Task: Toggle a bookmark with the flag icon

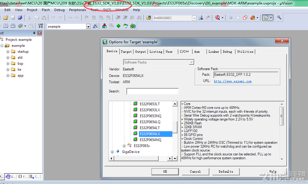Action: coord(86,18)
